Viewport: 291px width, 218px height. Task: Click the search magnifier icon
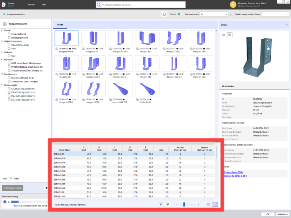[x=99, y=5]
